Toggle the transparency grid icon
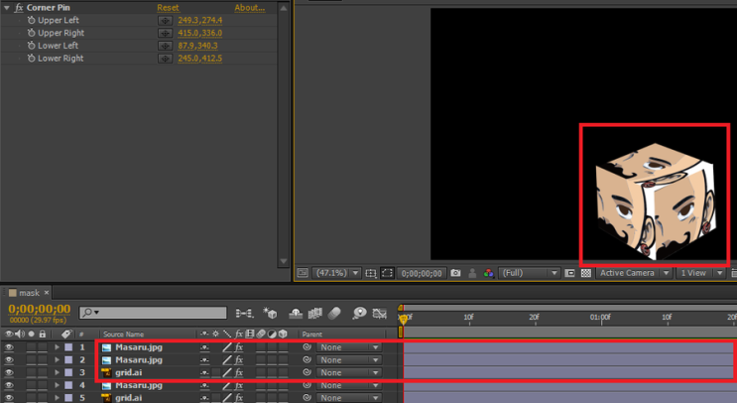The image size is (737, 403). pos(585,273)
